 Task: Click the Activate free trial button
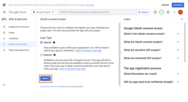(178, 5)
